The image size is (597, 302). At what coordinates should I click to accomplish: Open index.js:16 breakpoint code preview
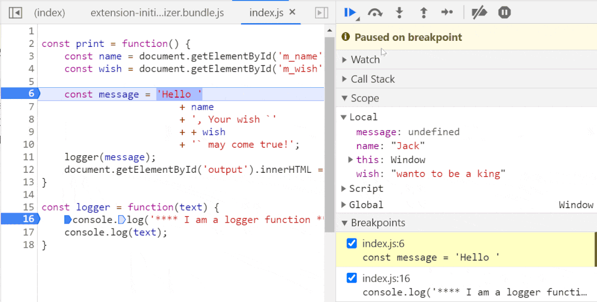[475, 292]
